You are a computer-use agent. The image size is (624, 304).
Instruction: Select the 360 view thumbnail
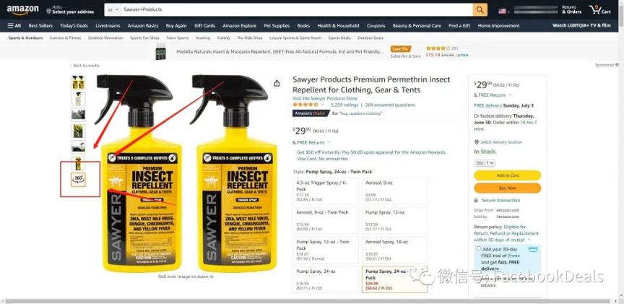(x=79, y=179)
